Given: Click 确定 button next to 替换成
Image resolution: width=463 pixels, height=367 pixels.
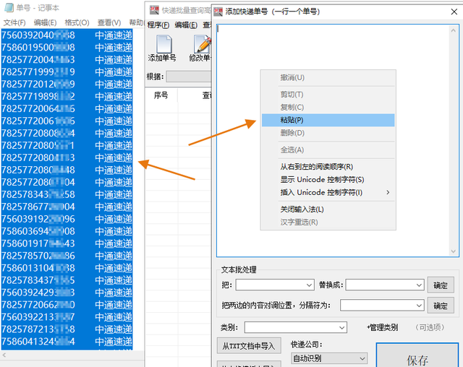Looking at the screenshot, I should point(441,285).
